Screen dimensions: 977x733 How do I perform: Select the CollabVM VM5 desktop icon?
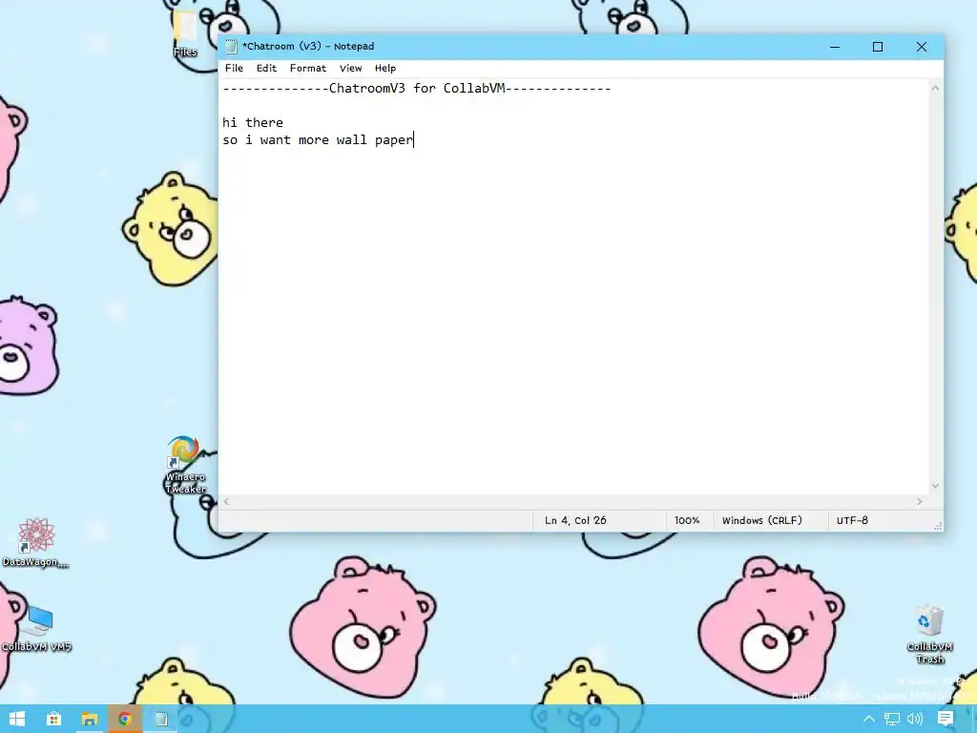coord(36,628)
